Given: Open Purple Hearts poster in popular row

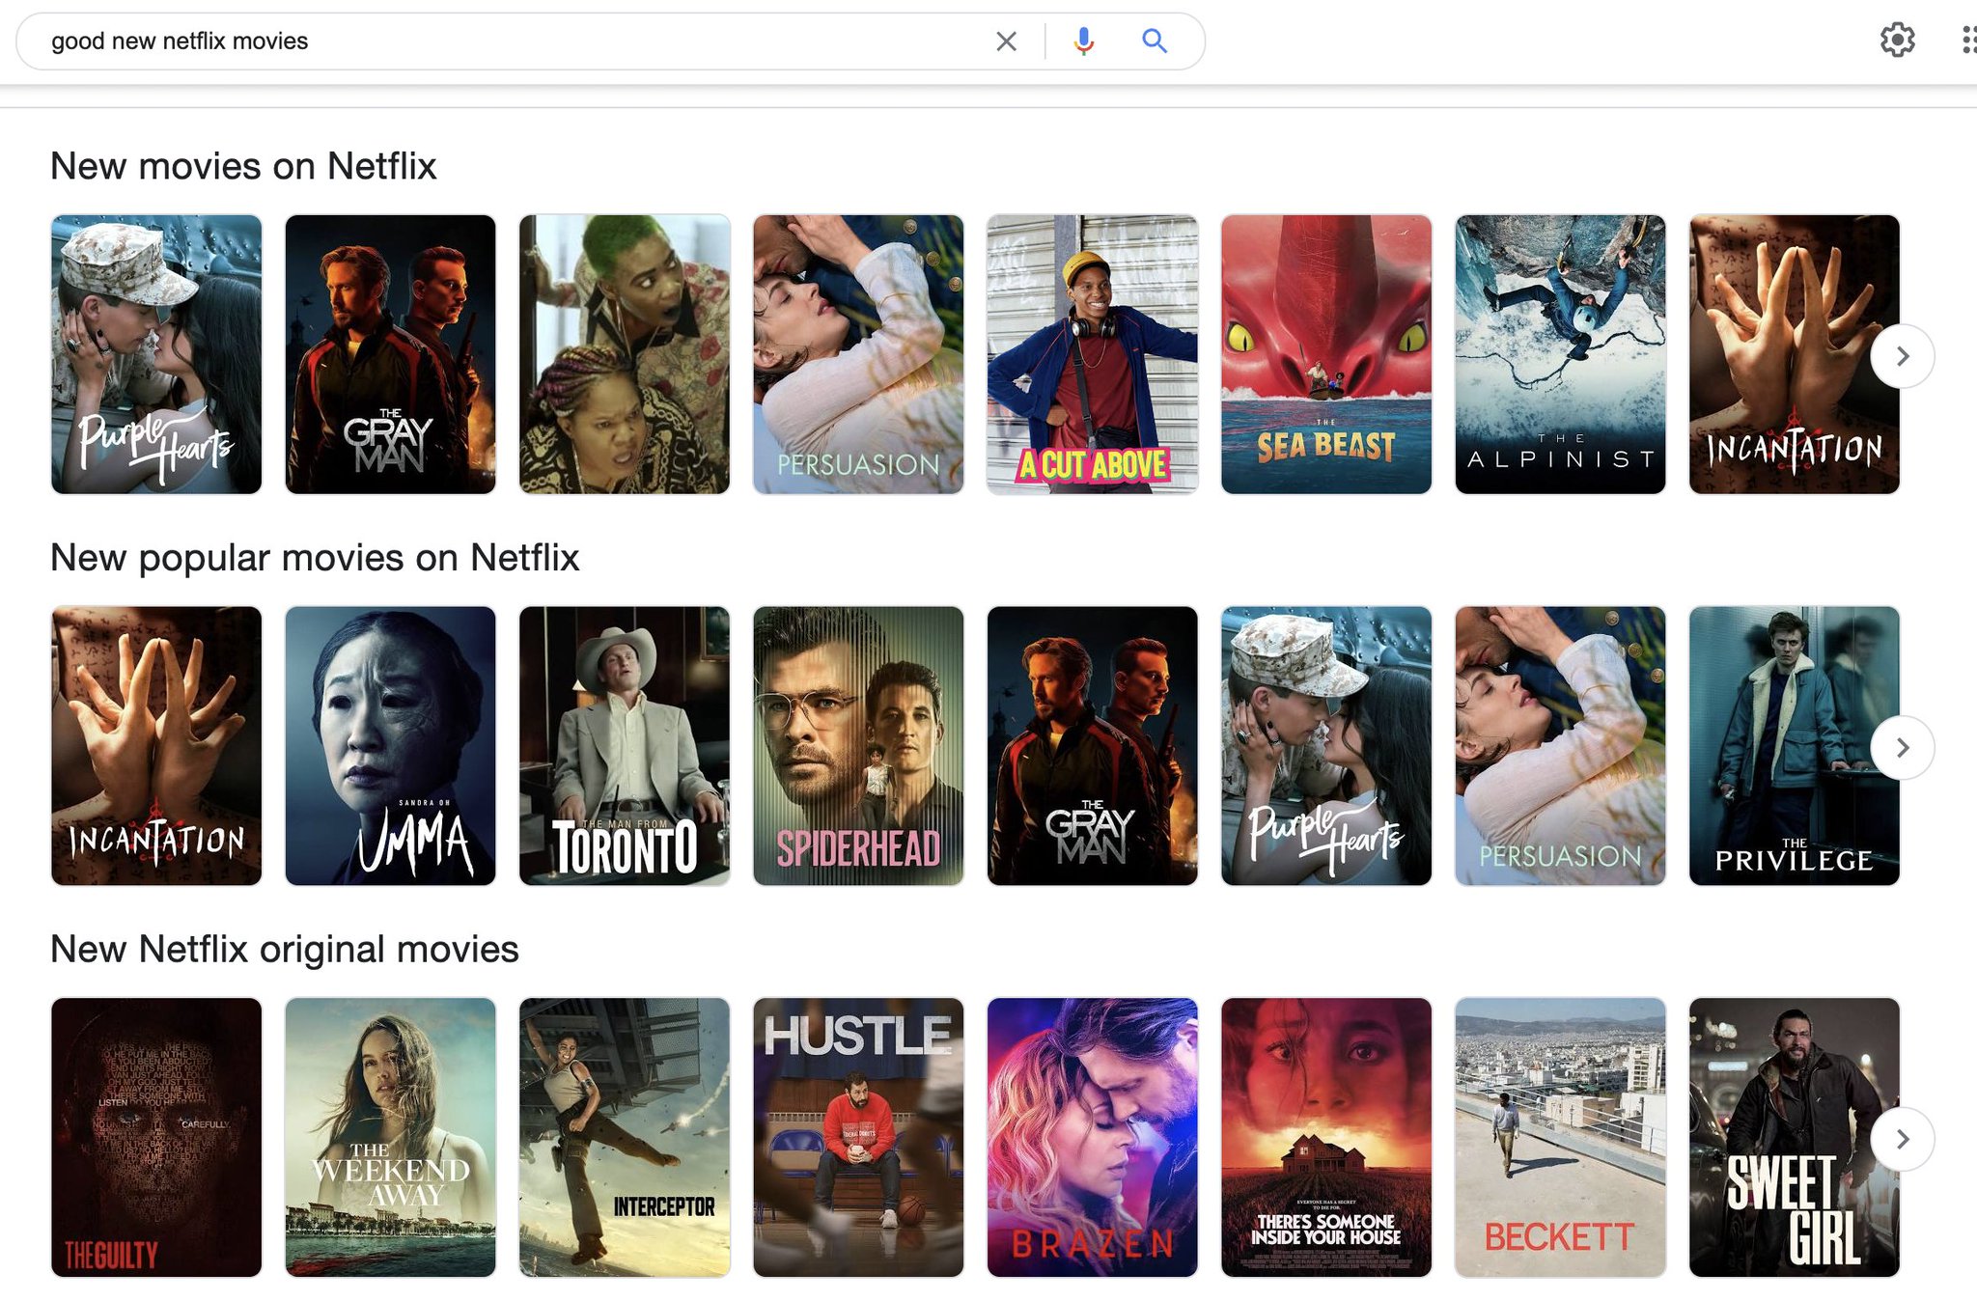Looking at the screenshot, I should point(1326,746).
